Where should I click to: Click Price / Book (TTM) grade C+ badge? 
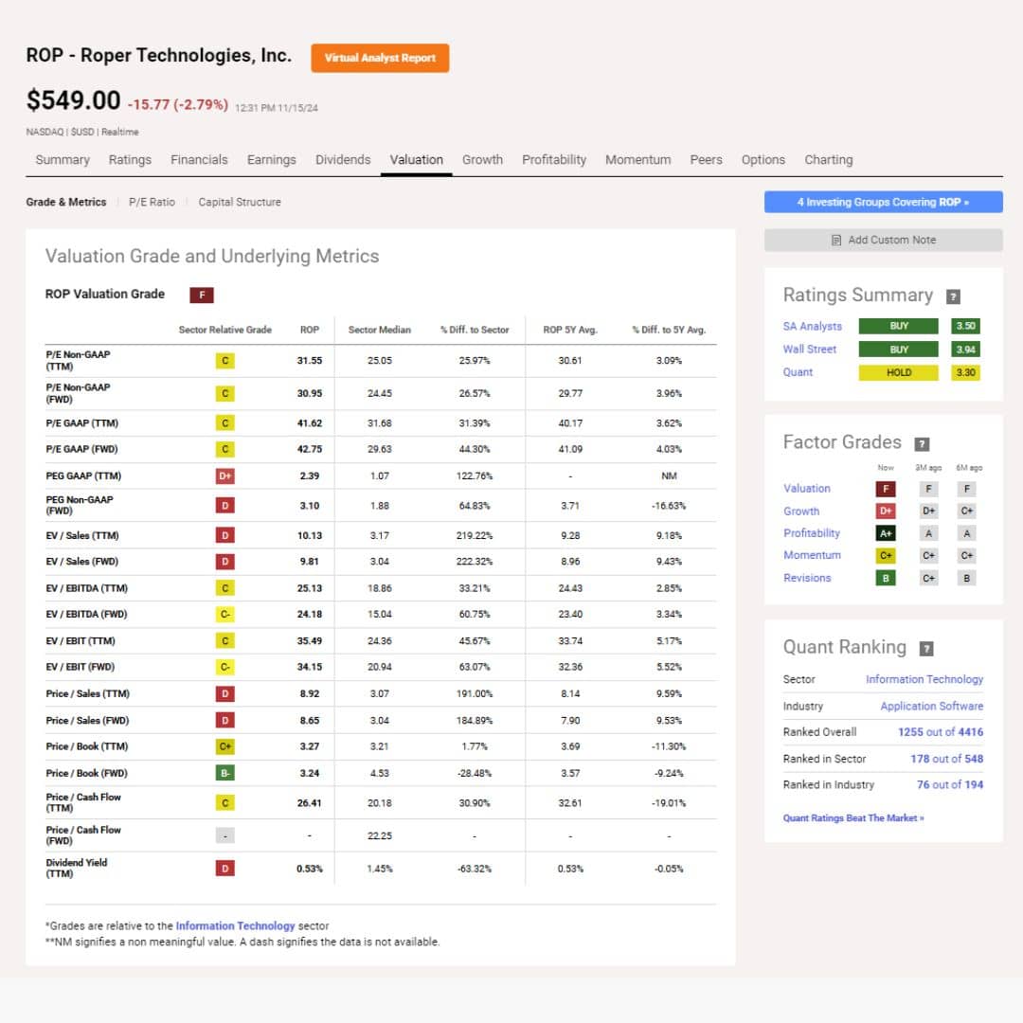[225, 746]
